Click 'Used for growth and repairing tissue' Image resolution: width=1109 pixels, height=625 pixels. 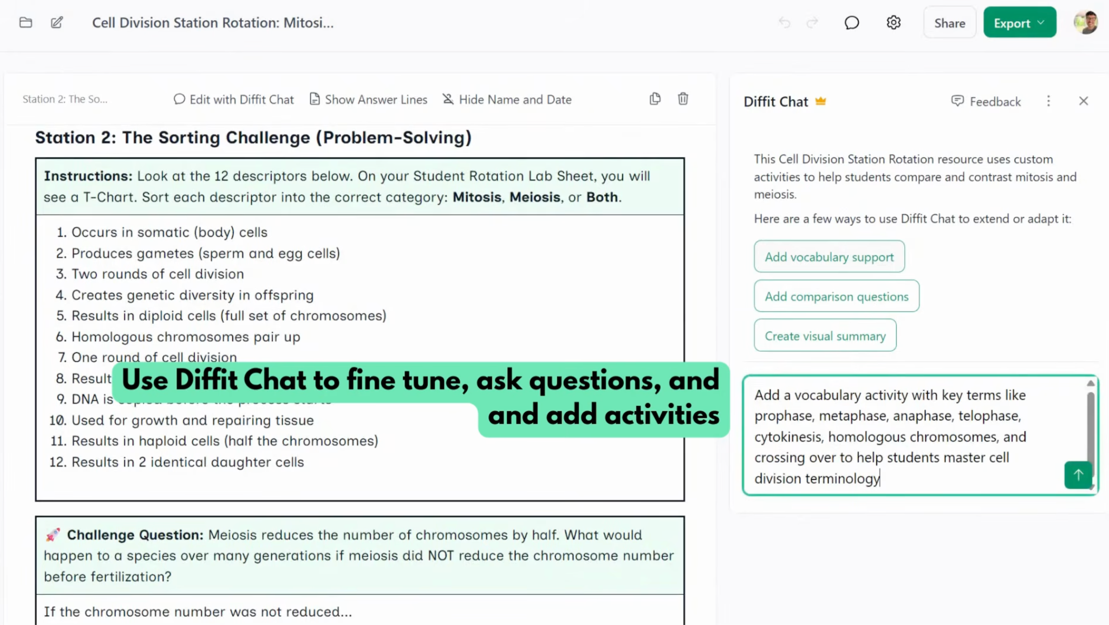click(x=193, y=420)
